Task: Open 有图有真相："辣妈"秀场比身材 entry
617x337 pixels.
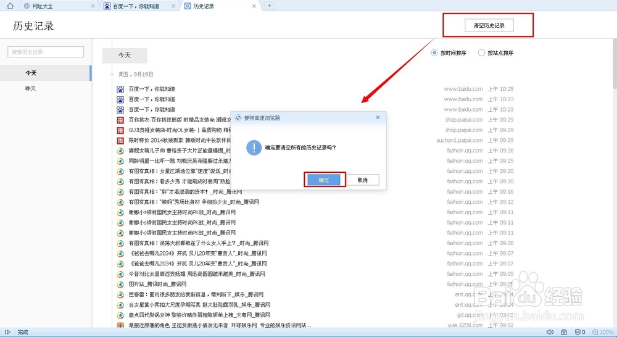Action: (194, 202)
